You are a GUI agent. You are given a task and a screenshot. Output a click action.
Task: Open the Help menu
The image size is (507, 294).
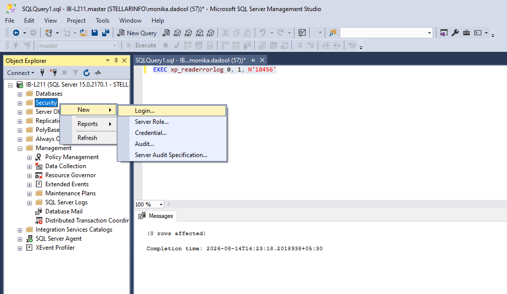(x=158, y=20)
